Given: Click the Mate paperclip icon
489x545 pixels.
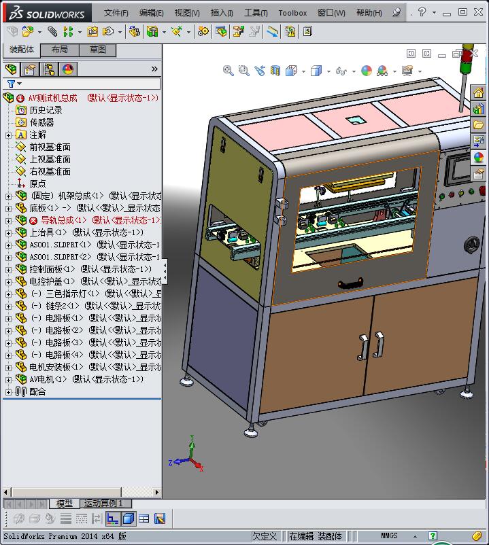Looking at the screenshot, I should pos(52,32).
